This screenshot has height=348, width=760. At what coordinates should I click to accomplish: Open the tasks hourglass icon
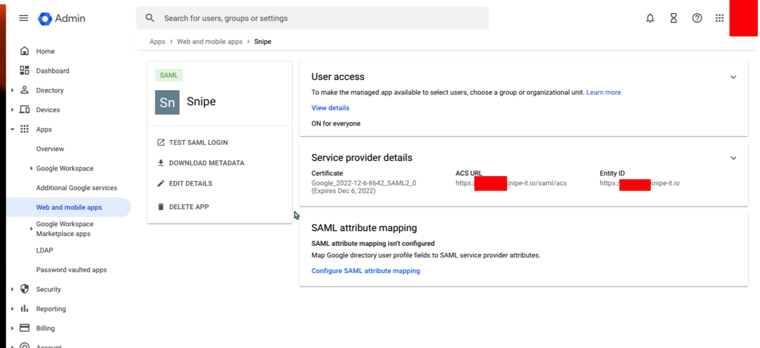click(x=673, y=18)
